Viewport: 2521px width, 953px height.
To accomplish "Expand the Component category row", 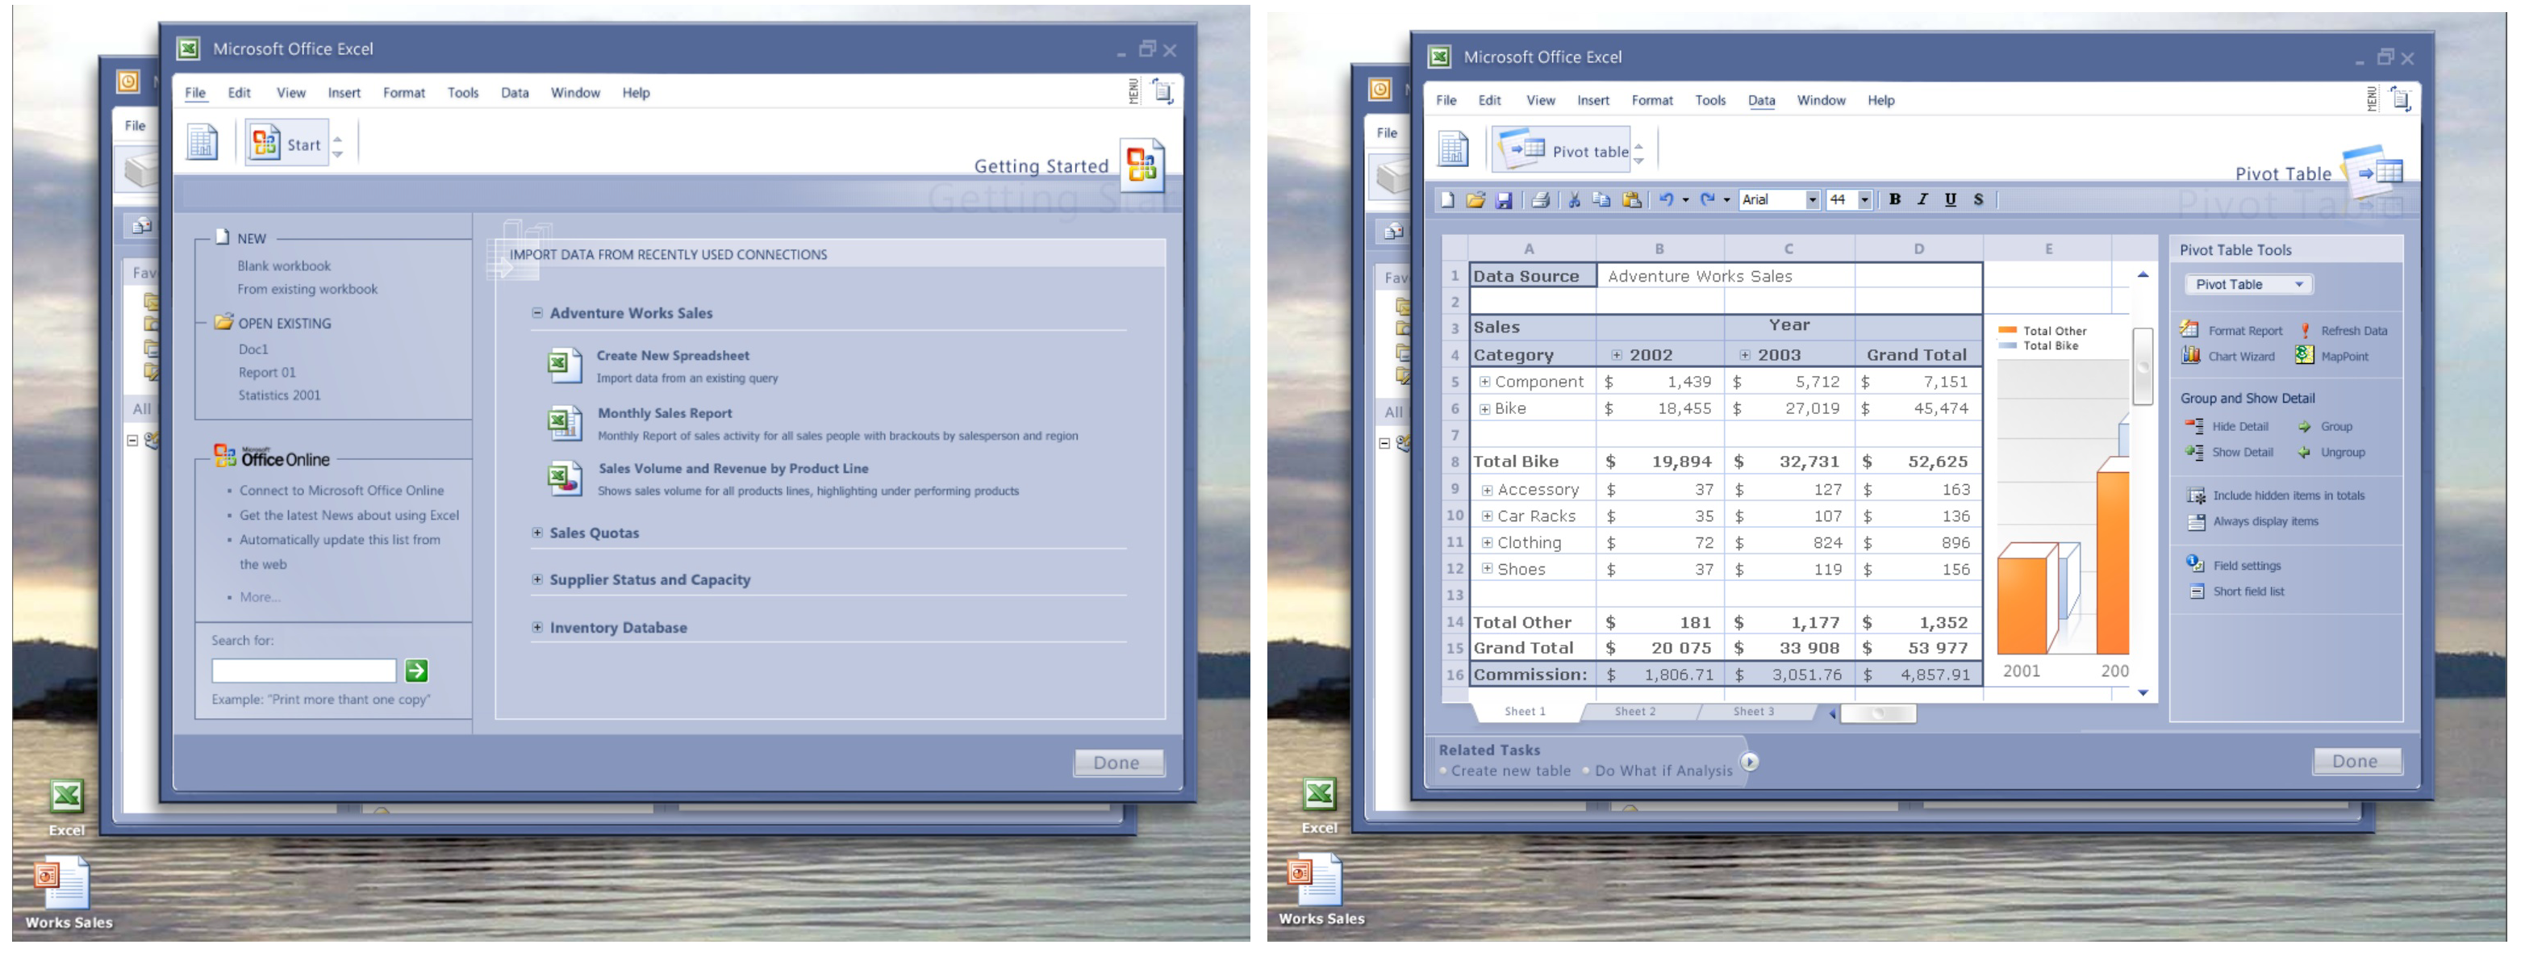I will click(1484, 382).
